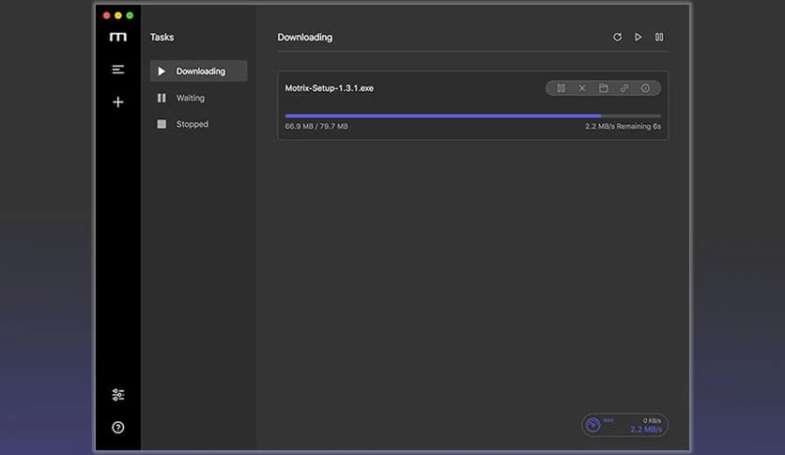785x455 pixels.
Task: Copy the download link of the task
Action: coord(624,88)
